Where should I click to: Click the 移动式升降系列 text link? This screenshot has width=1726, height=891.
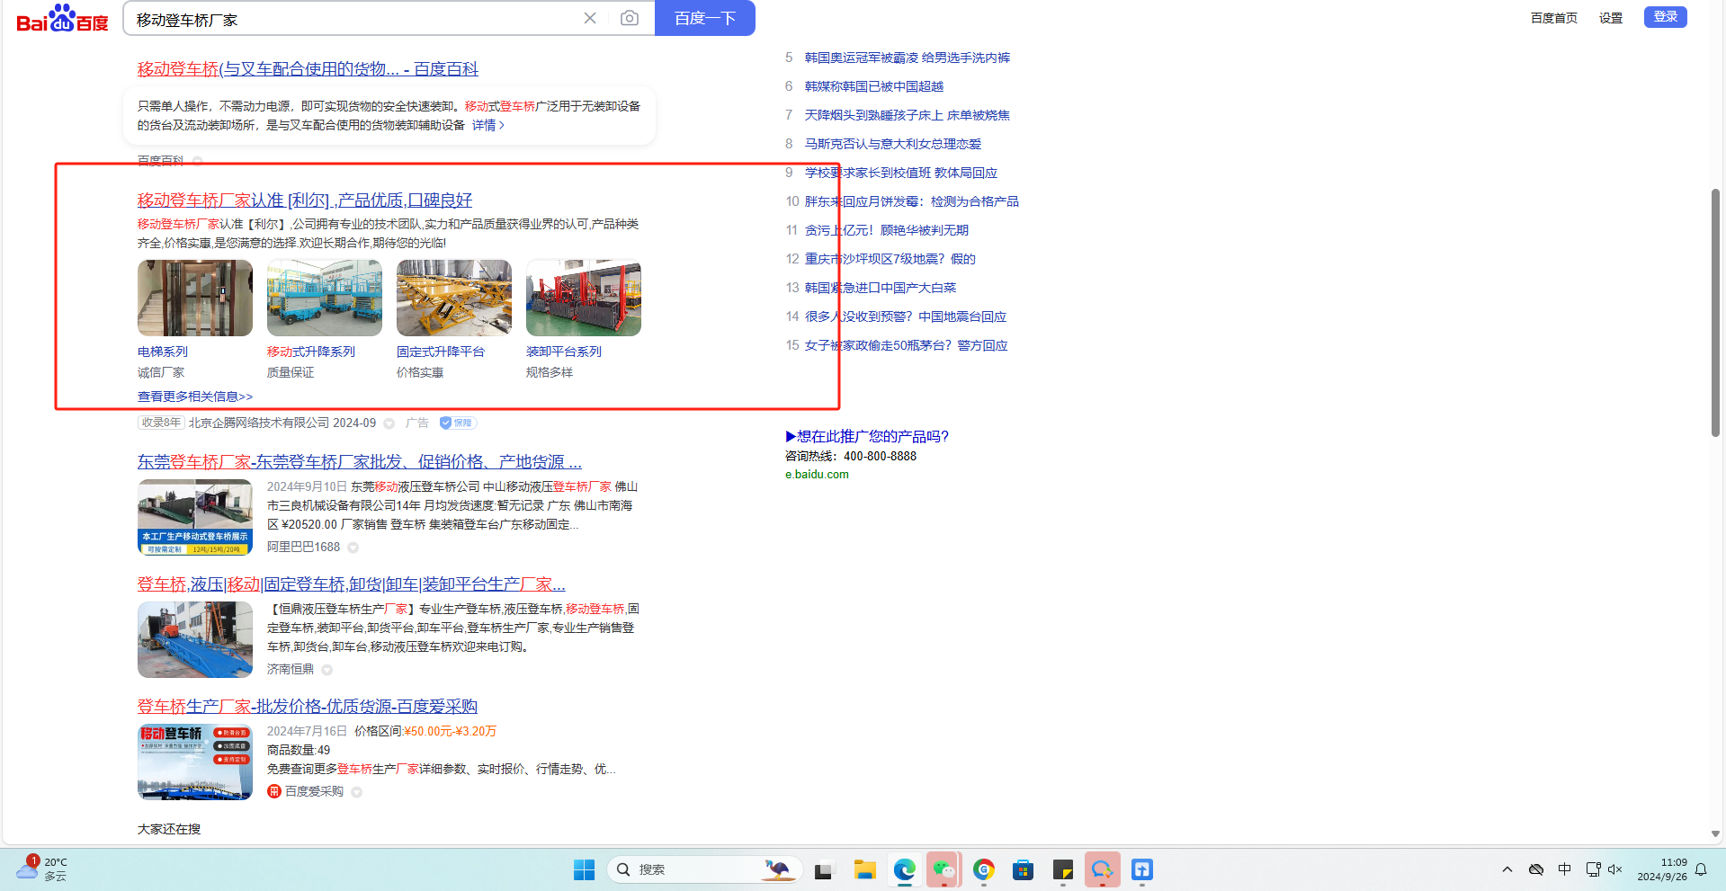(311, 352)
